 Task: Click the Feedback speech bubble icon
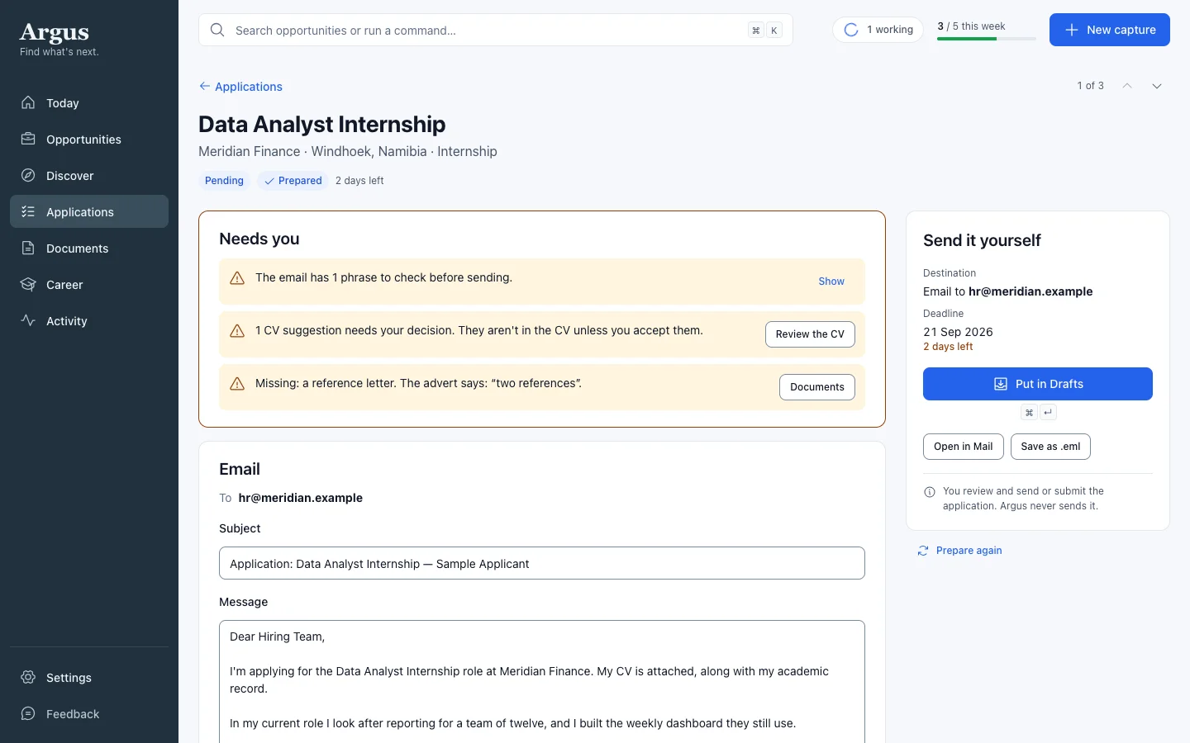(28, 713)
